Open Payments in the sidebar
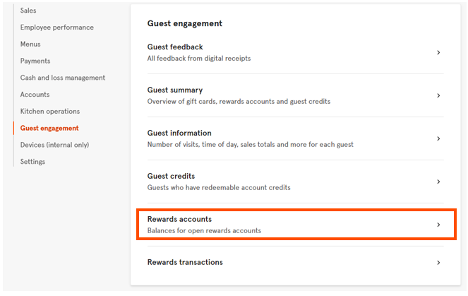Screen dimensions: 468x296 coord(35,61)
